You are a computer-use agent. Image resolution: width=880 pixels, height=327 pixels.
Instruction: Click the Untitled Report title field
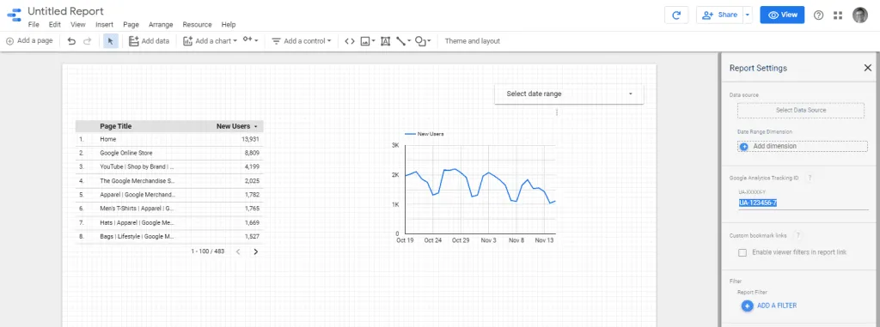[65, 11]
